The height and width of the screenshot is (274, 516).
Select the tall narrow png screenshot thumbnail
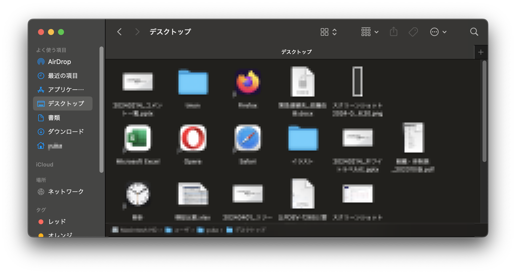tap(357, 81)
